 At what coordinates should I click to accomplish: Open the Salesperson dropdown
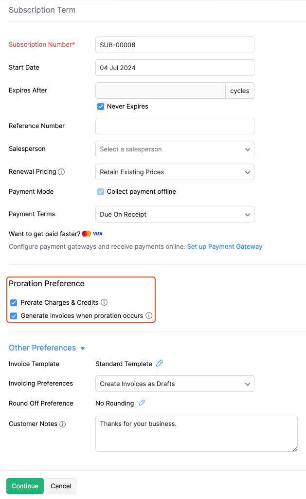[175, 149]
